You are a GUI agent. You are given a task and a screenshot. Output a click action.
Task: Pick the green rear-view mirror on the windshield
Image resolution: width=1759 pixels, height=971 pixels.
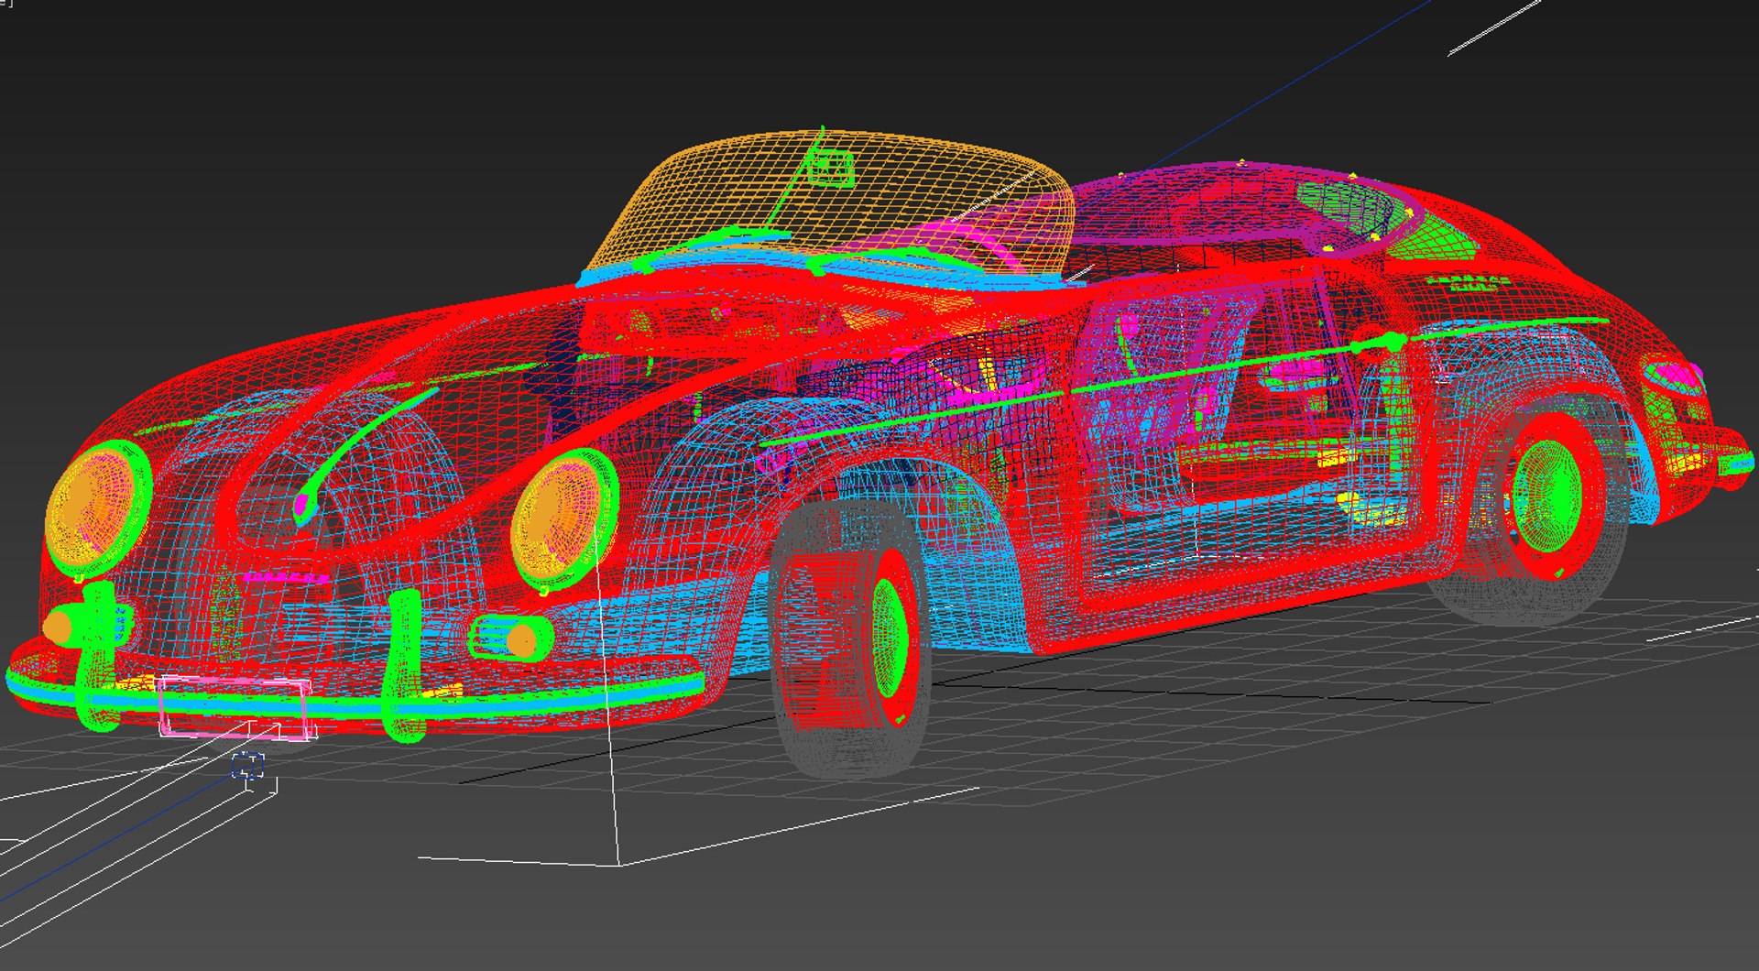pyautogui.click(x=831, y=168)
